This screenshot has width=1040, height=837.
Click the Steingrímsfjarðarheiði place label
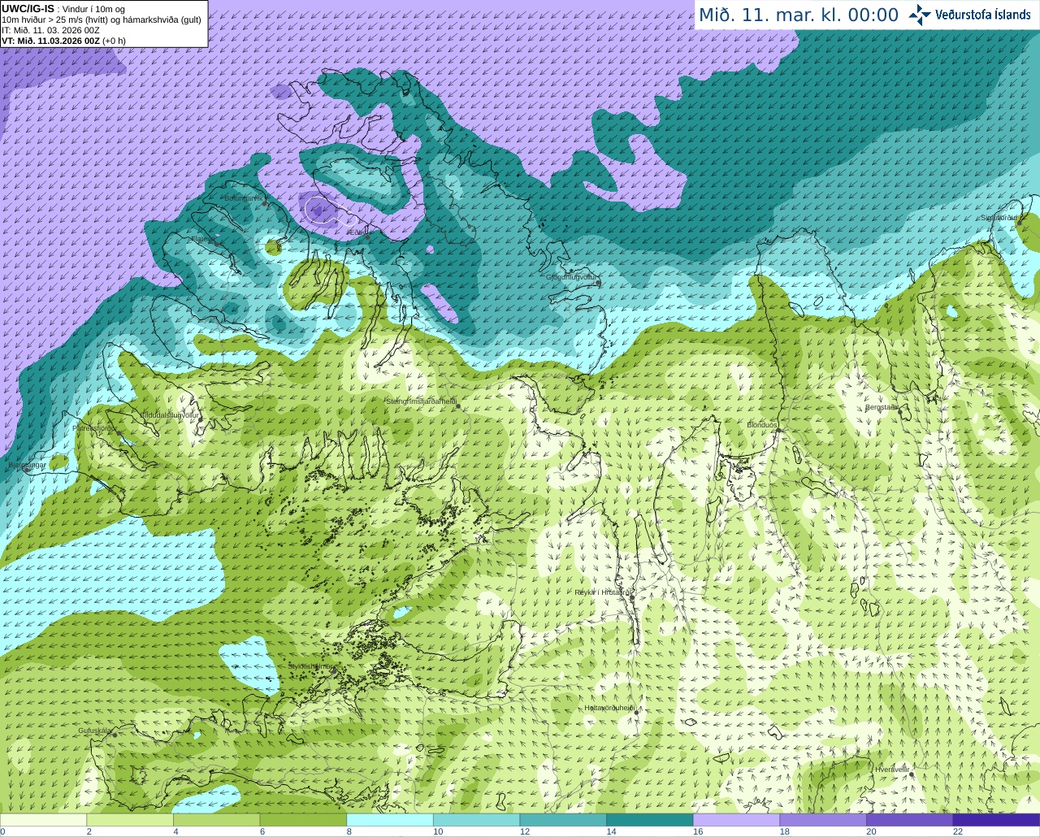422,401
